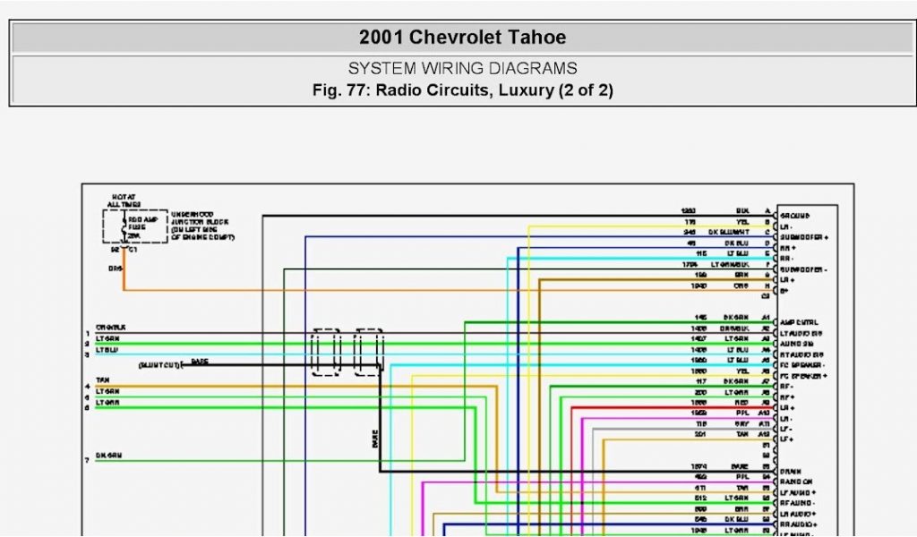Viewport: 917px width, 537px height.
Task: Click the ORG/BLK wire label at left
Action: [x=111, y=328]
